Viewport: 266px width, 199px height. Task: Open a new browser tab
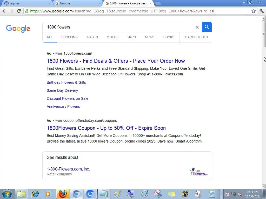pyautogui.click(x=158, y=3)
